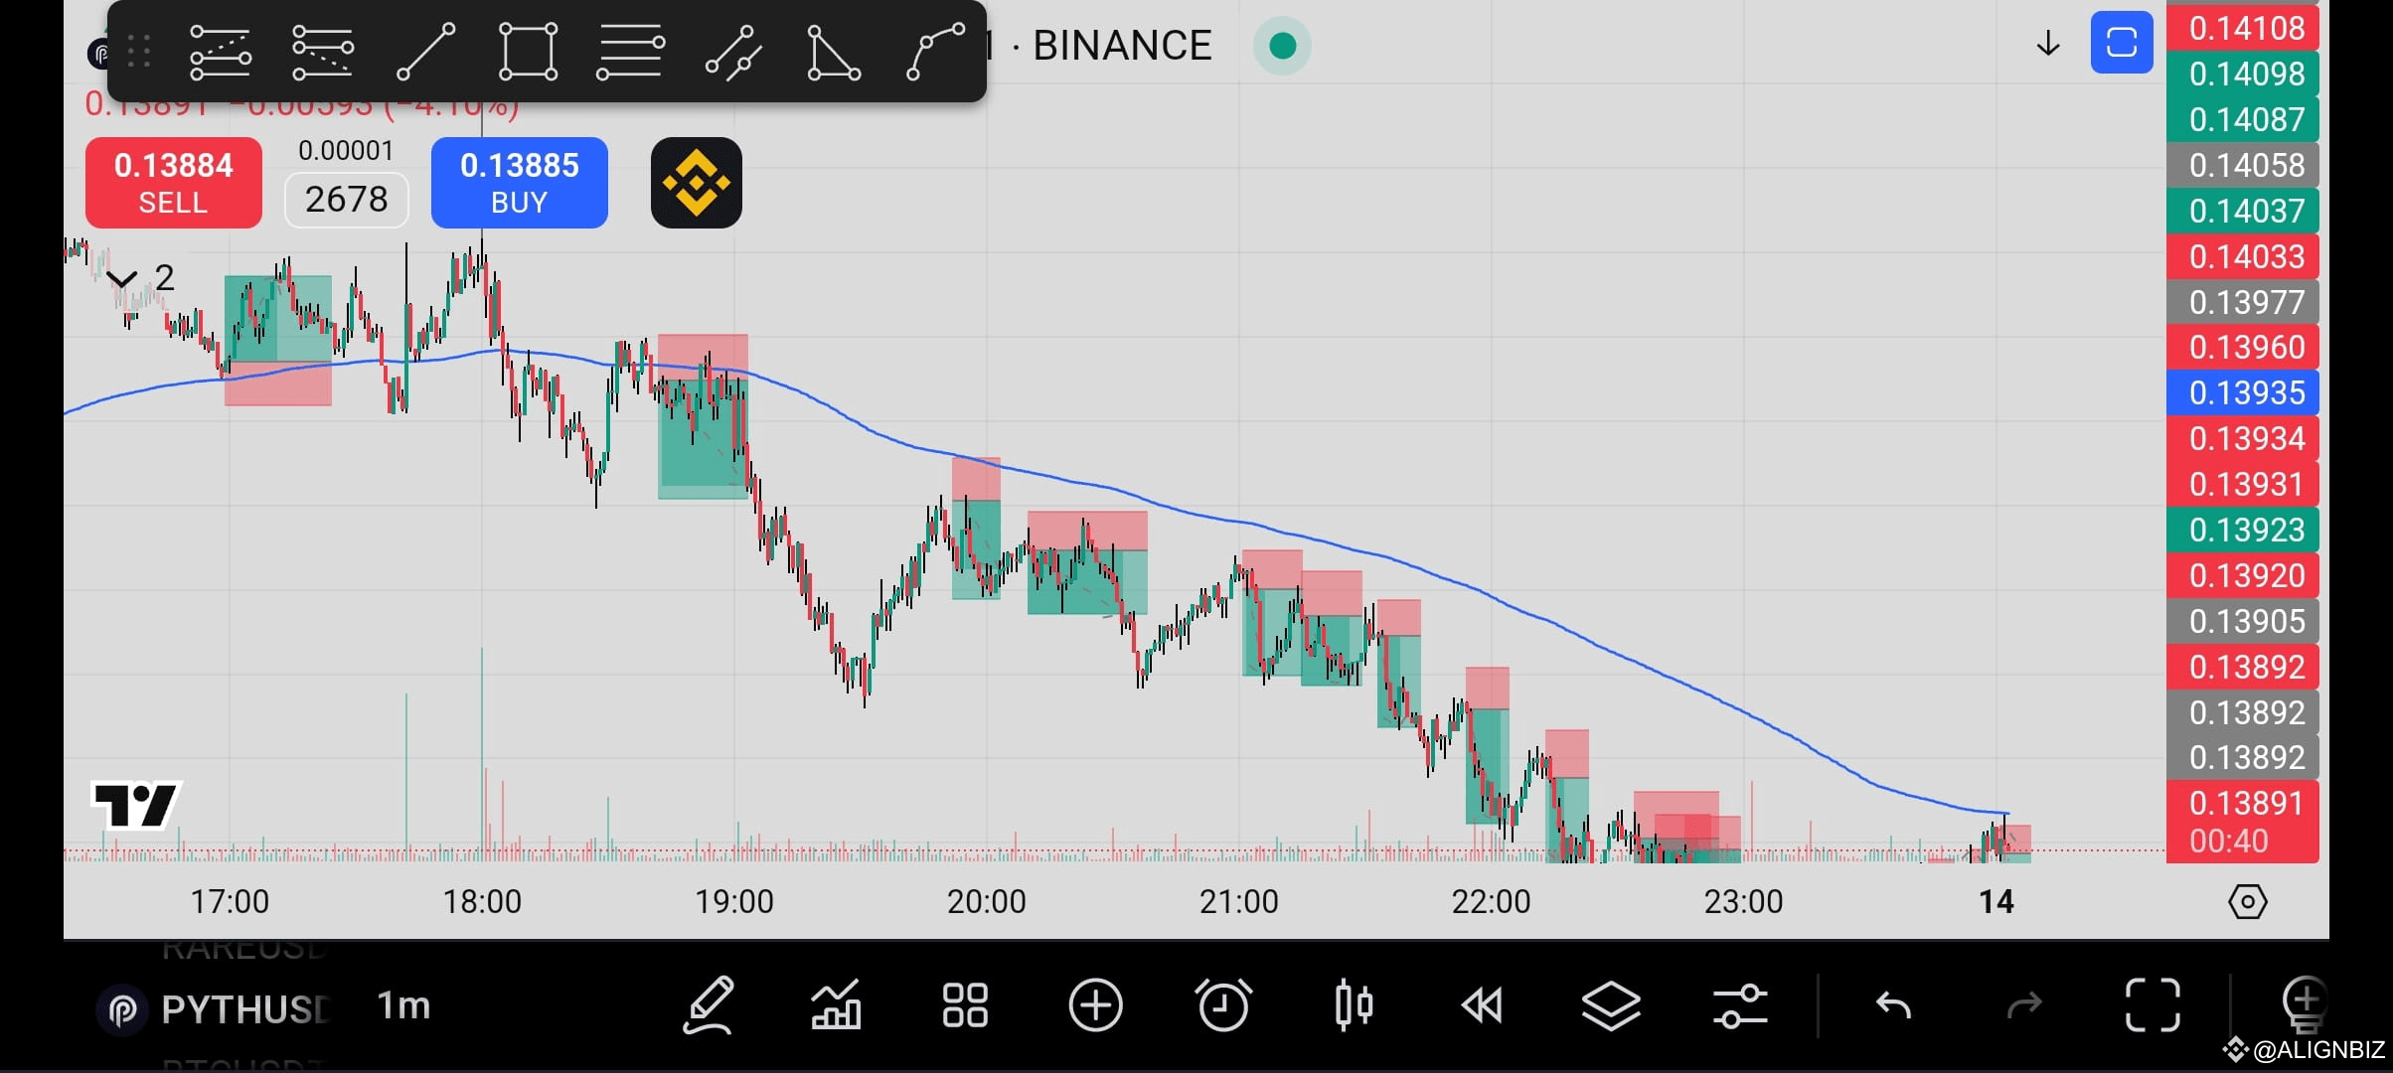Select the regression trend tool
The width and height of the screenshot is (2393, 1073).
733,51
